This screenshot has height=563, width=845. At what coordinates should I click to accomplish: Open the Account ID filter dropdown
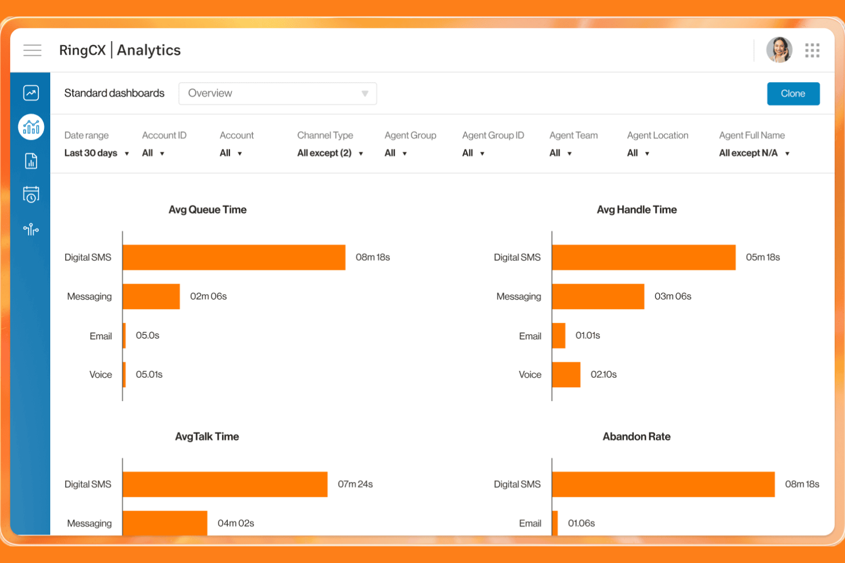pos(153,153)
